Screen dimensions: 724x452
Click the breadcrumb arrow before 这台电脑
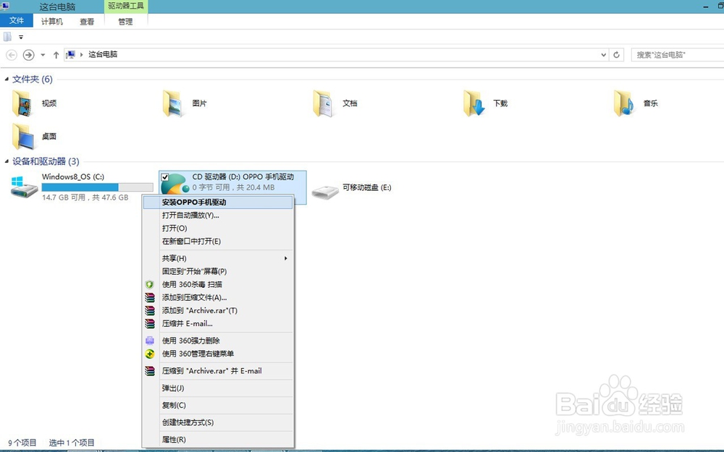[82, 54]
